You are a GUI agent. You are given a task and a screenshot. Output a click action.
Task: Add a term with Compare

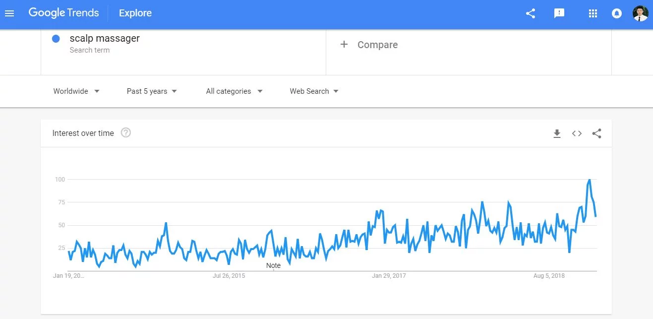click(369, 45)
